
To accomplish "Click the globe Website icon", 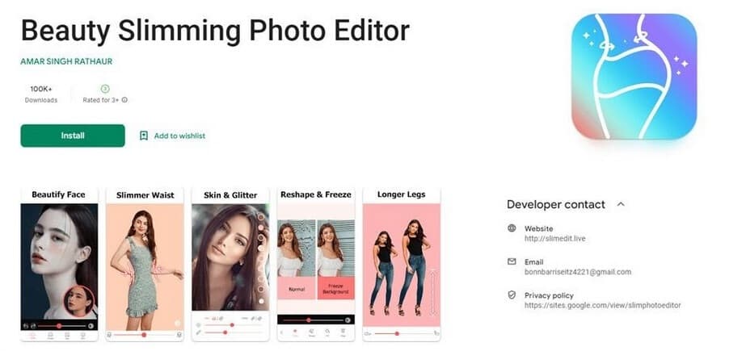I will pyautogui.click(x=512, y=228).
